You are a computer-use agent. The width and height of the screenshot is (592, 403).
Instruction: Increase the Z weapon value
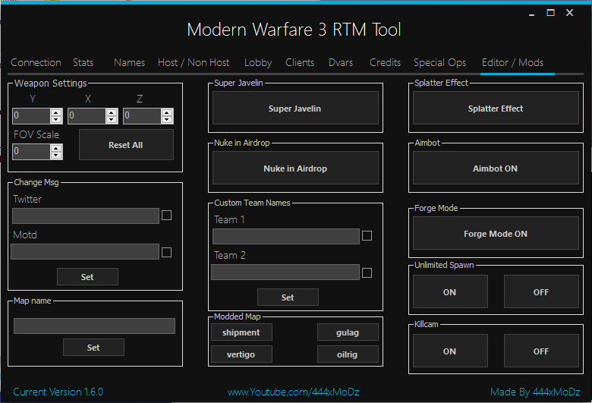click(x=166, y=112)
